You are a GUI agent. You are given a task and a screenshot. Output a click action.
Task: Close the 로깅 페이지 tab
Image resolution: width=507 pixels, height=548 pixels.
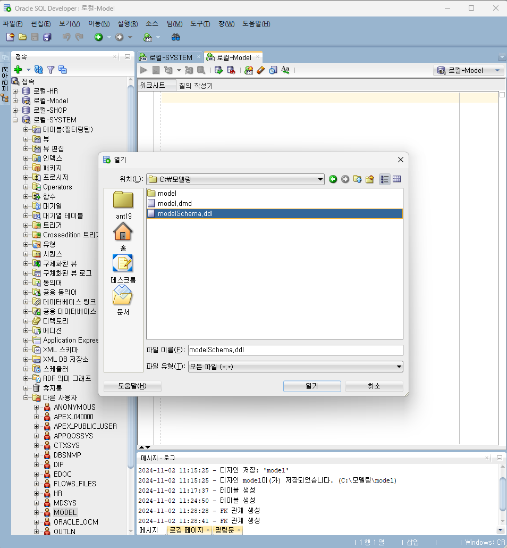click(208, 530)
